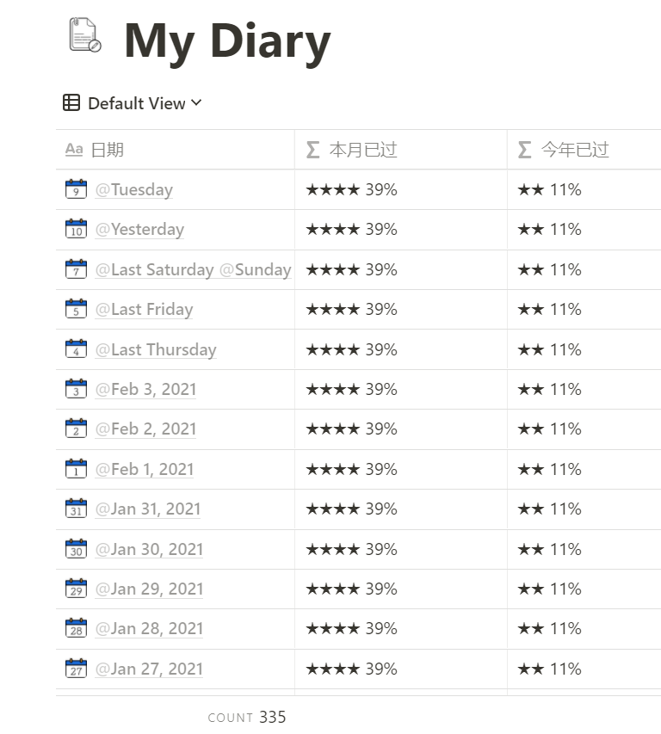Open the 日期 column header menu
This screenshot has width=661, height=734.
tap(175, 150)
